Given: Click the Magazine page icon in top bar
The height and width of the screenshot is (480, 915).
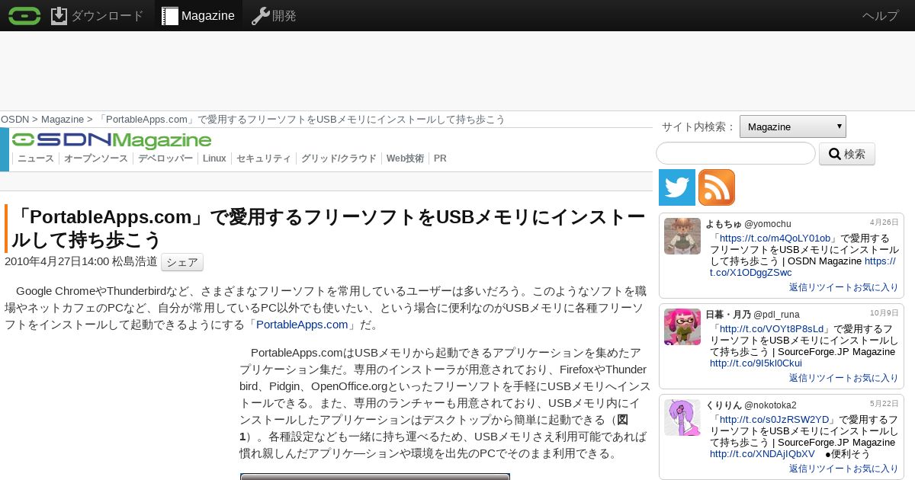Looking at the screenshot, I should (x=170, y=16).
